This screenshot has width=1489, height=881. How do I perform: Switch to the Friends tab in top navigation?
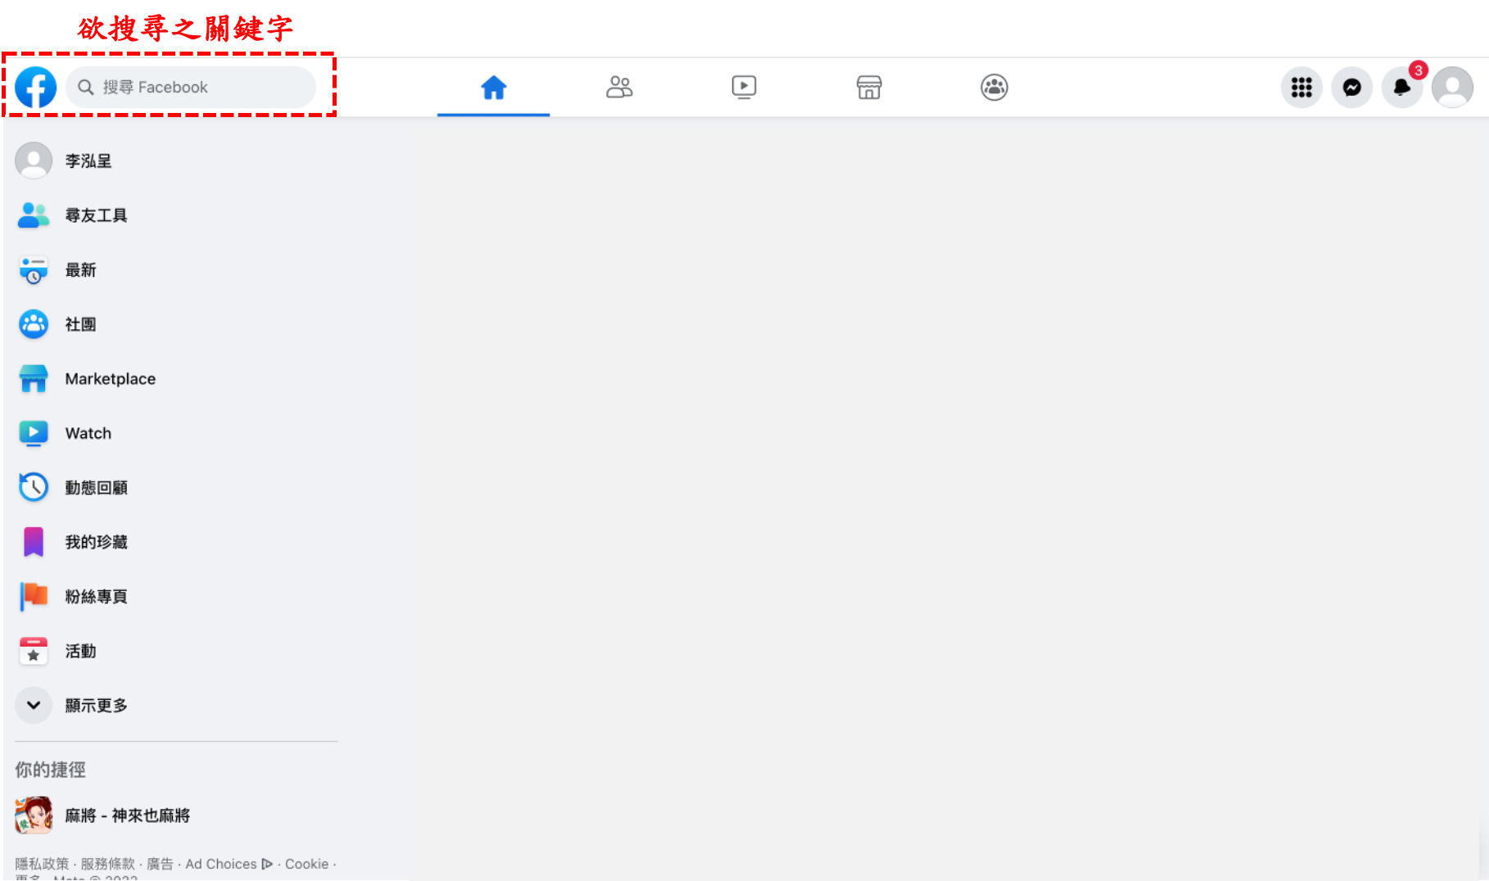[619, 87]
